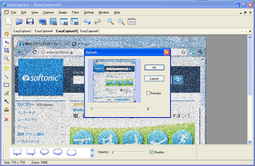The image size is (255, 166).
Task: Choose the plain ellipse bubble shape
Action: point(71,153)
